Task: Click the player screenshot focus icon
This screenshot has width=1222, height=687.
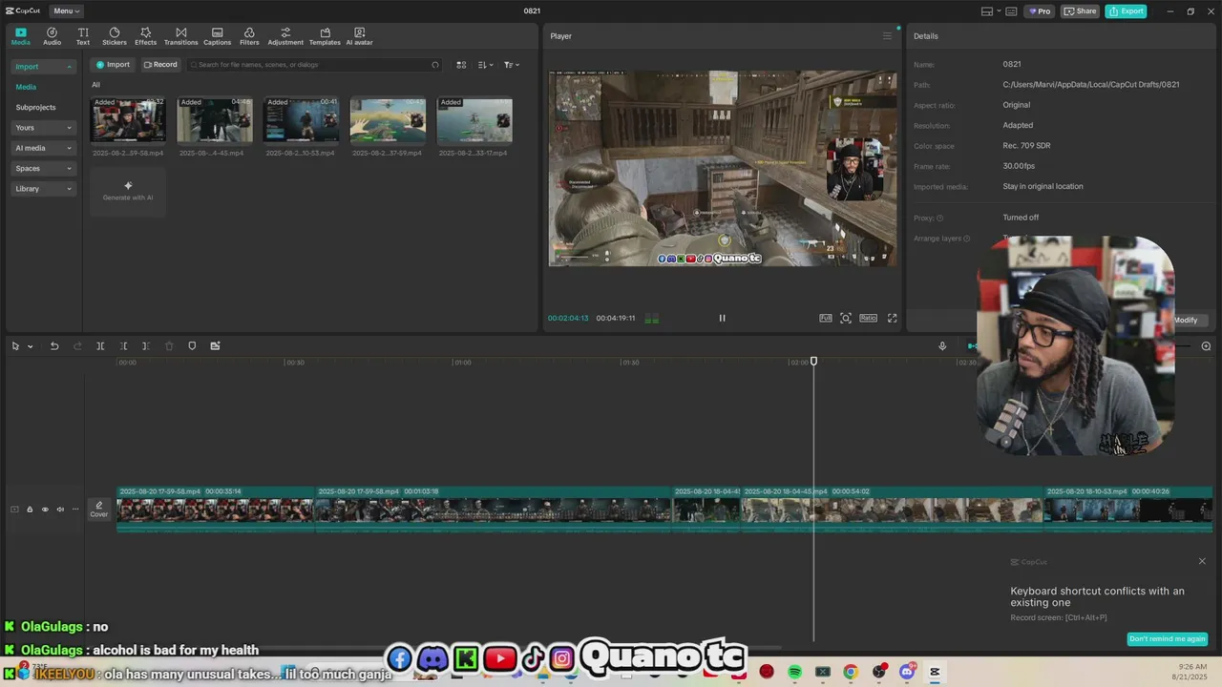Action: 846,318
